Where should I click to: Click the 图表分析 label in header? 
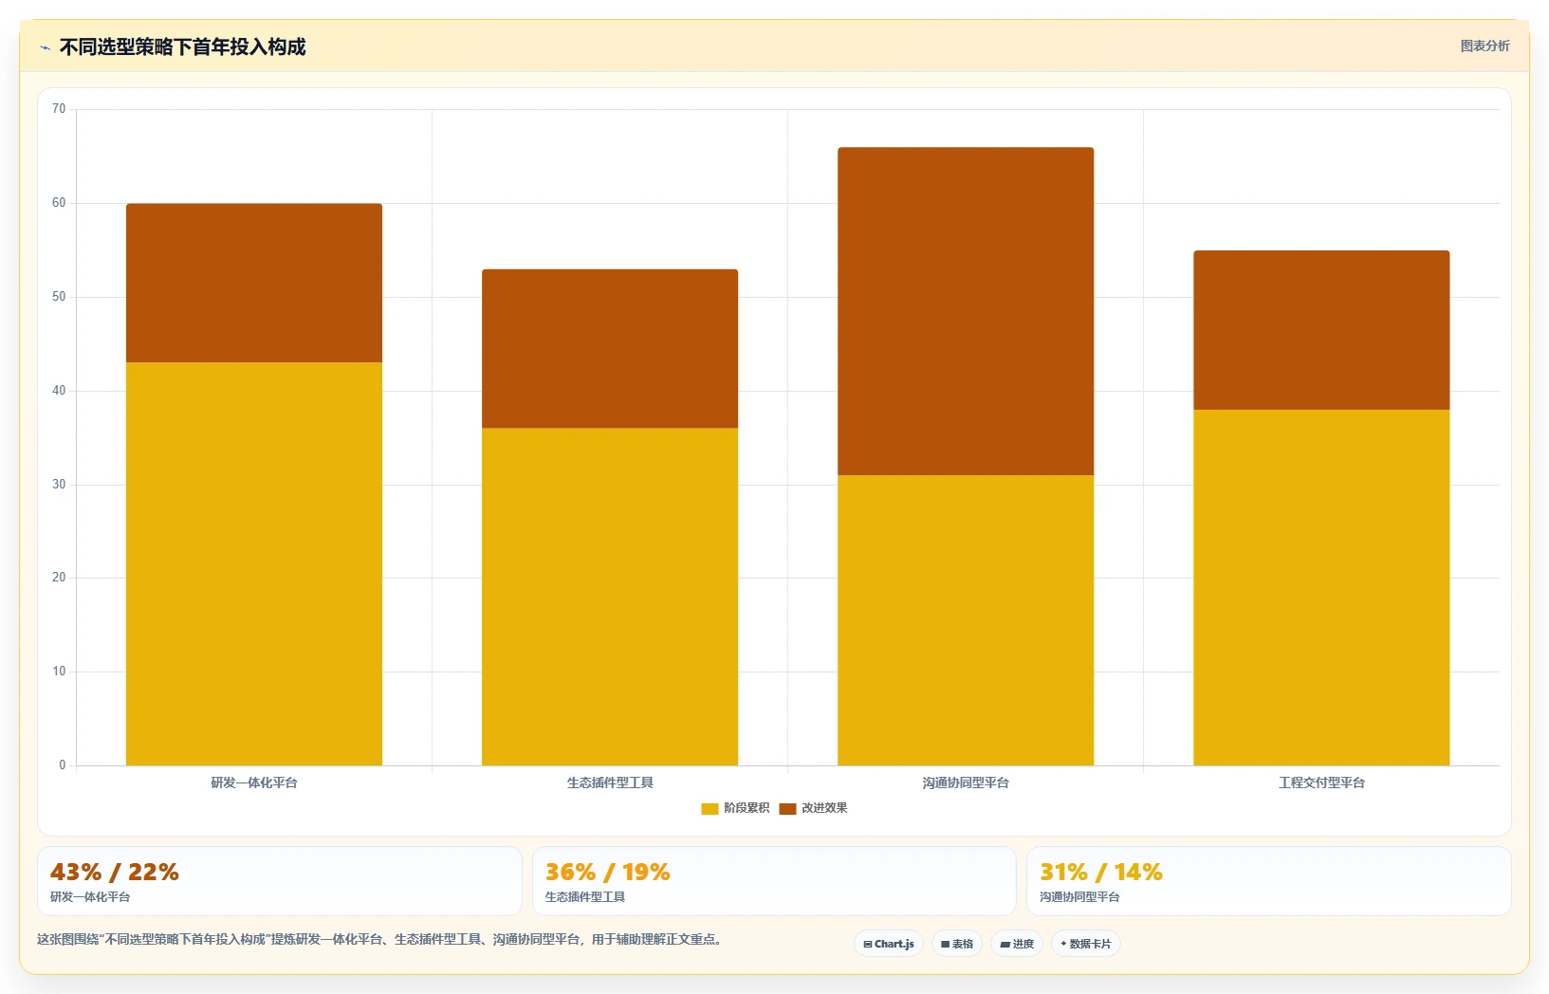pyautogui.click(x=1484, y=46)
